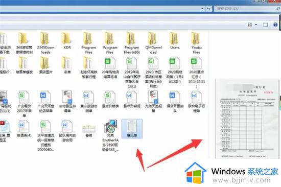Screen dimensions: 281x187
Task: Select the 黄山旅游出团单 document
Action: click(x=89, y=102)
